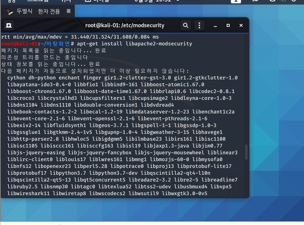Click the package name libwireshark11

28,194
